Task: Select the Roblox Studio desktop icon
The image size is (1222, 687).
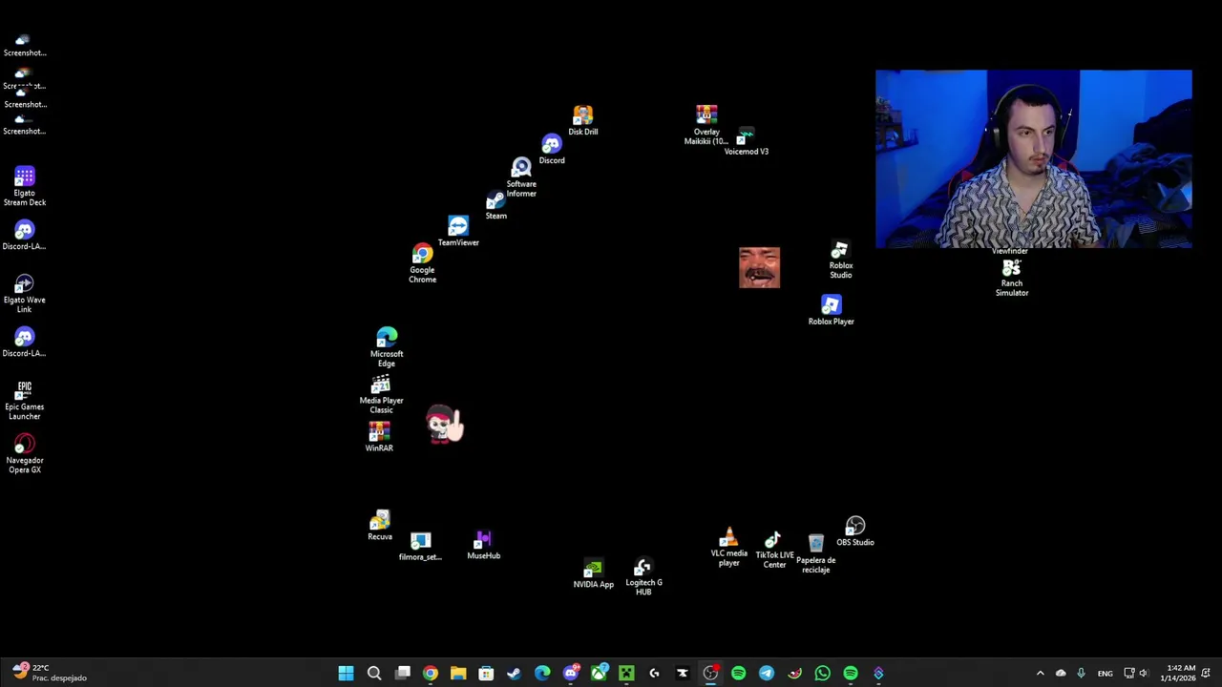Action: click(840, 260)
